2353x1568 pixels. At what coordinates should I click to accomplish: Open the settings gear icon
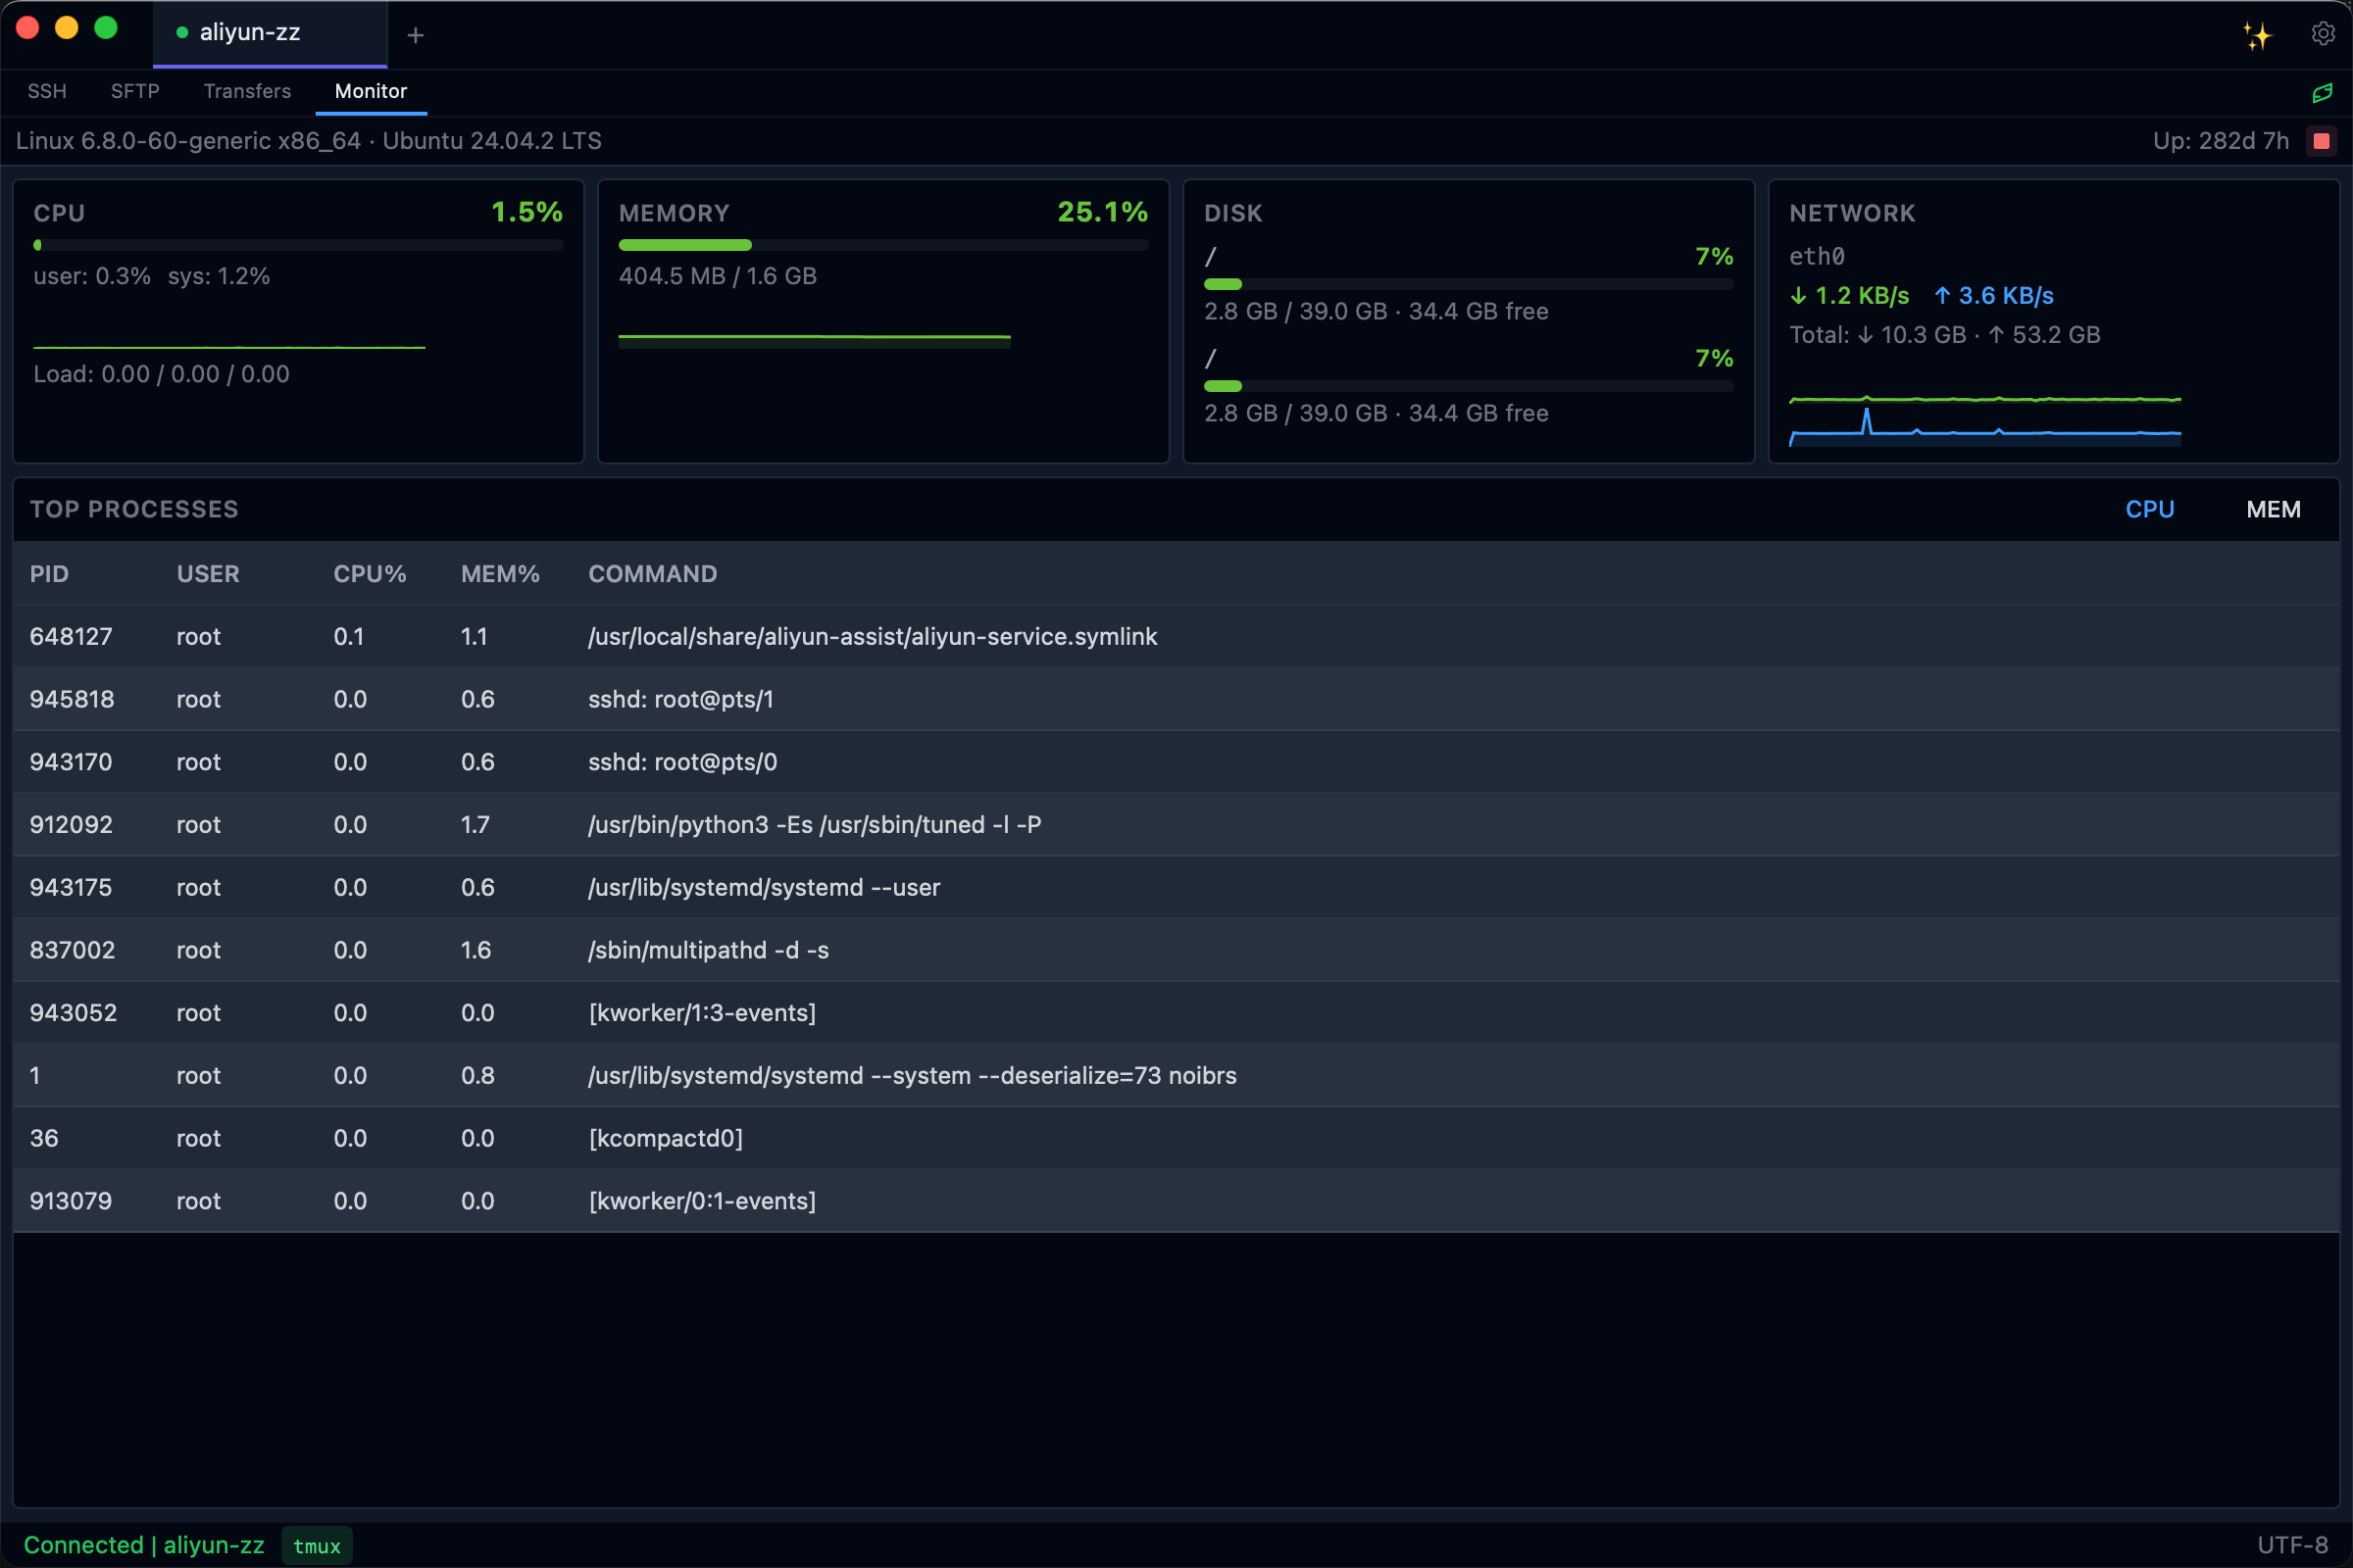click(x=2323, y=34)
